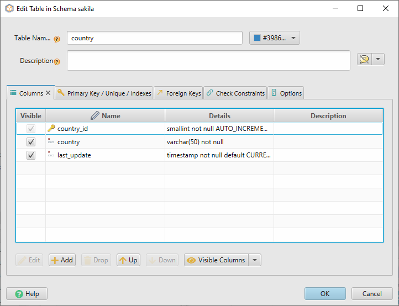Switch to Check Constraints tab
This screenshot has width=399, height=306.
[x=235, y=93]
